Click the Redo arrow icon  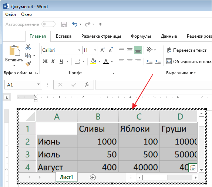click(x=88, y=24)
